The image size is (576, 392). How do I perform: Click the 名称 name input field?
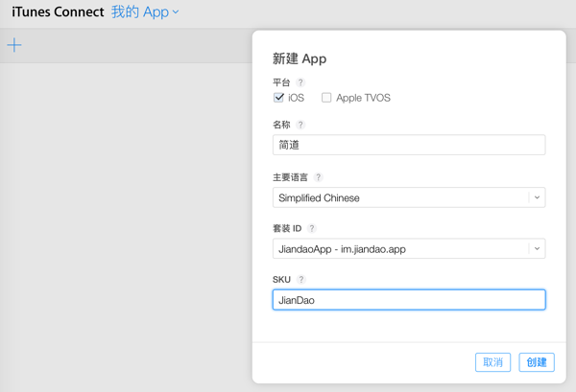tap(409, 145)
